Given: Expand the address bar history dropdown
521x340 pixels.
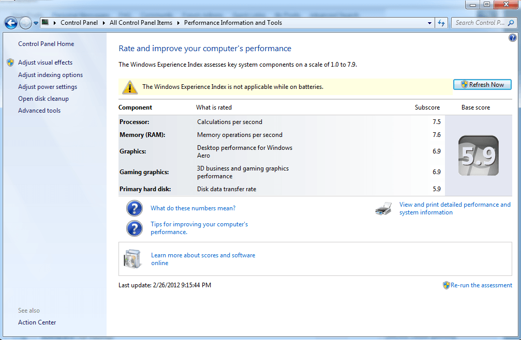Looking at the screenshot, I should (x=430, y=23).
